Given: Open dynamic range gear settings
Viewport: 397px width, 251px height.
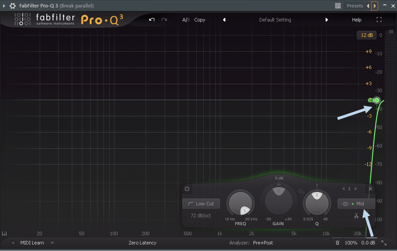Looking at the screenshot, I should [301, 191].
